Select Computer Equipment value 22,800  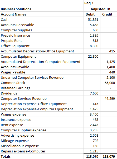(x=93, y=57)
